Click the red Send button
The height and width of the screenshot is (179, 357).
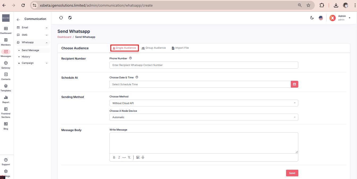pos(292,173)
